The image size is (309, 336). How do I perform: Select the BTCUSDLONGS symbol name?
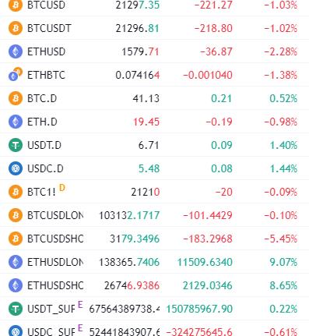pos(55,215)
